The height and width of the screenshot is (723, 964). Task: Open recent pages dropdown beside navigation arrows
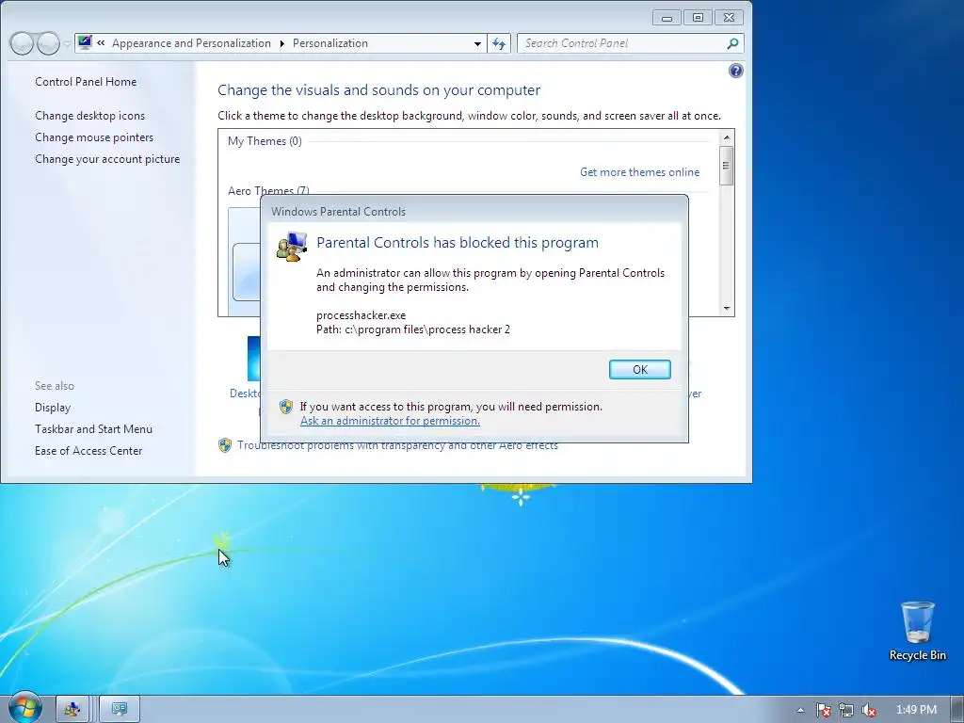point(67,43)
